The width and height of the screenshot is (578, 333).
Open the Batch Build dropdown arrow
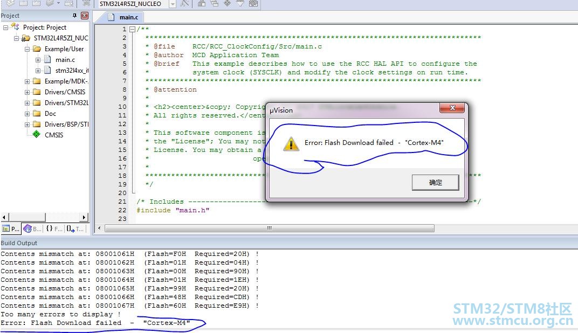click(x=58, y=3)
